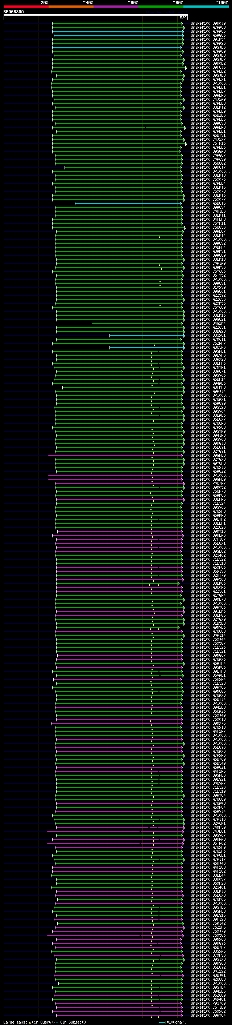Select the UniRef100_Q8LM13 label

point(208,260)
